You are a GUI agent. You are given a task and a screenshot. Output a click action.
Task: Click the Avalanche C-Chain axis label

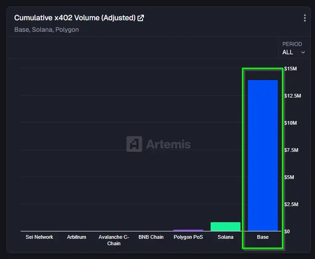click(114, 240)
